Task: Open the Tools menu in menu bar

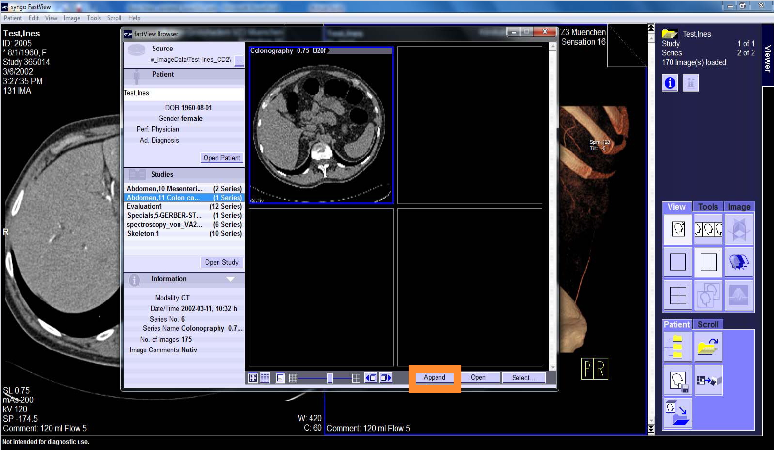Action: [94, 18]
